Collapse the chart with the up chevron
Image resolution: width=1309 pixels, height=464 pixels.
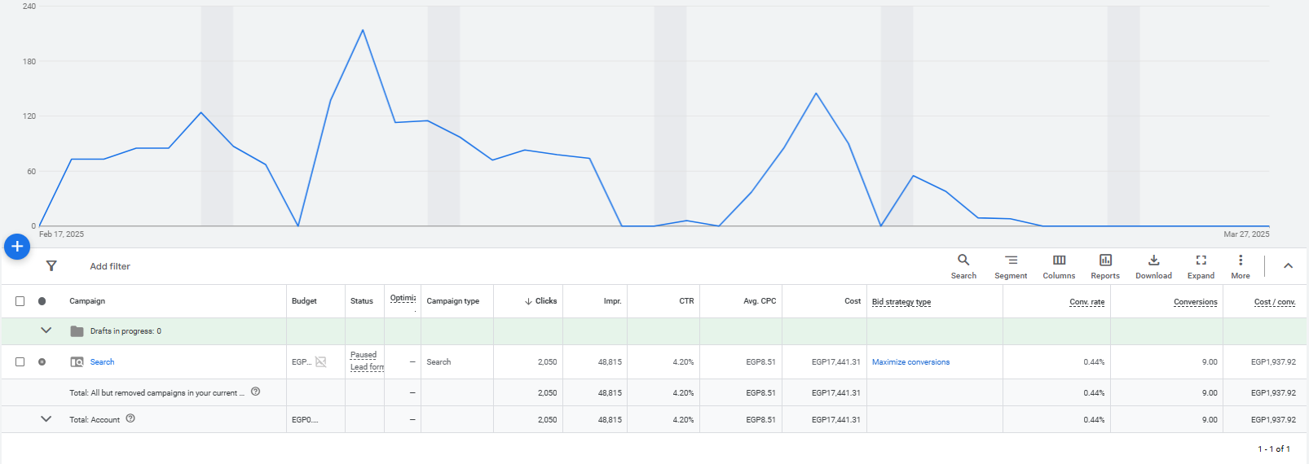1288,266
